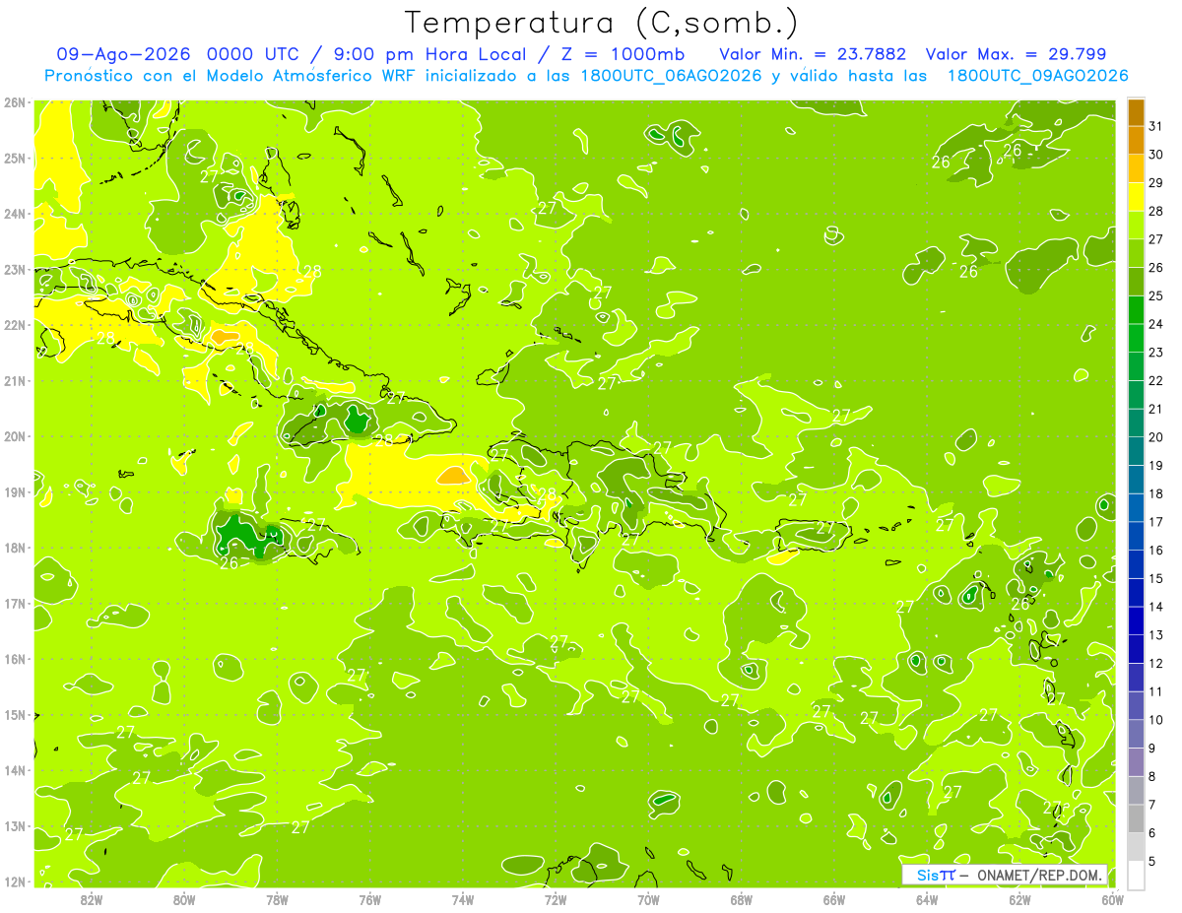Click the longitude axis label '82W'
Screen dimensions: 1182x913
click(92, 899)
